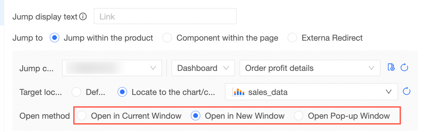Expand the Dashboard type dropdown

tap(203, 68)
